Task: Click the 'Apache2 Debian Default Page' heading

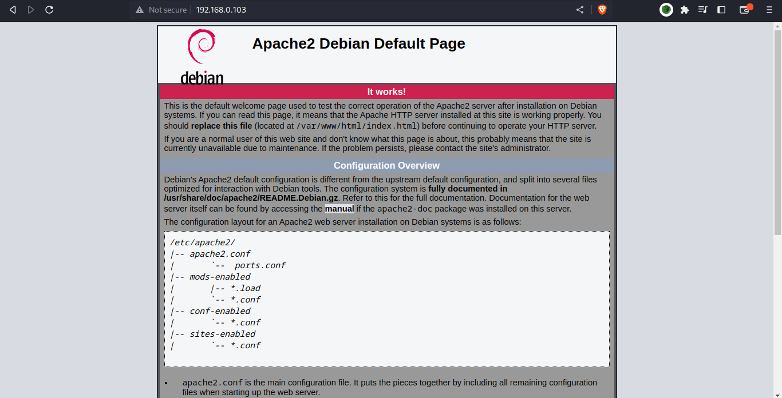Action: [359, 43]
